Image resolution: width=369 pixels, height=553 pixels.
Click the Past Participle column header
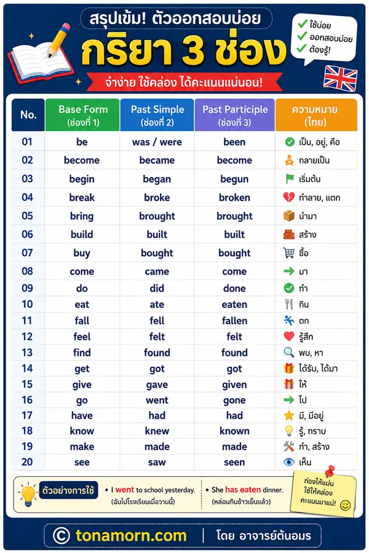click(234, 115)
